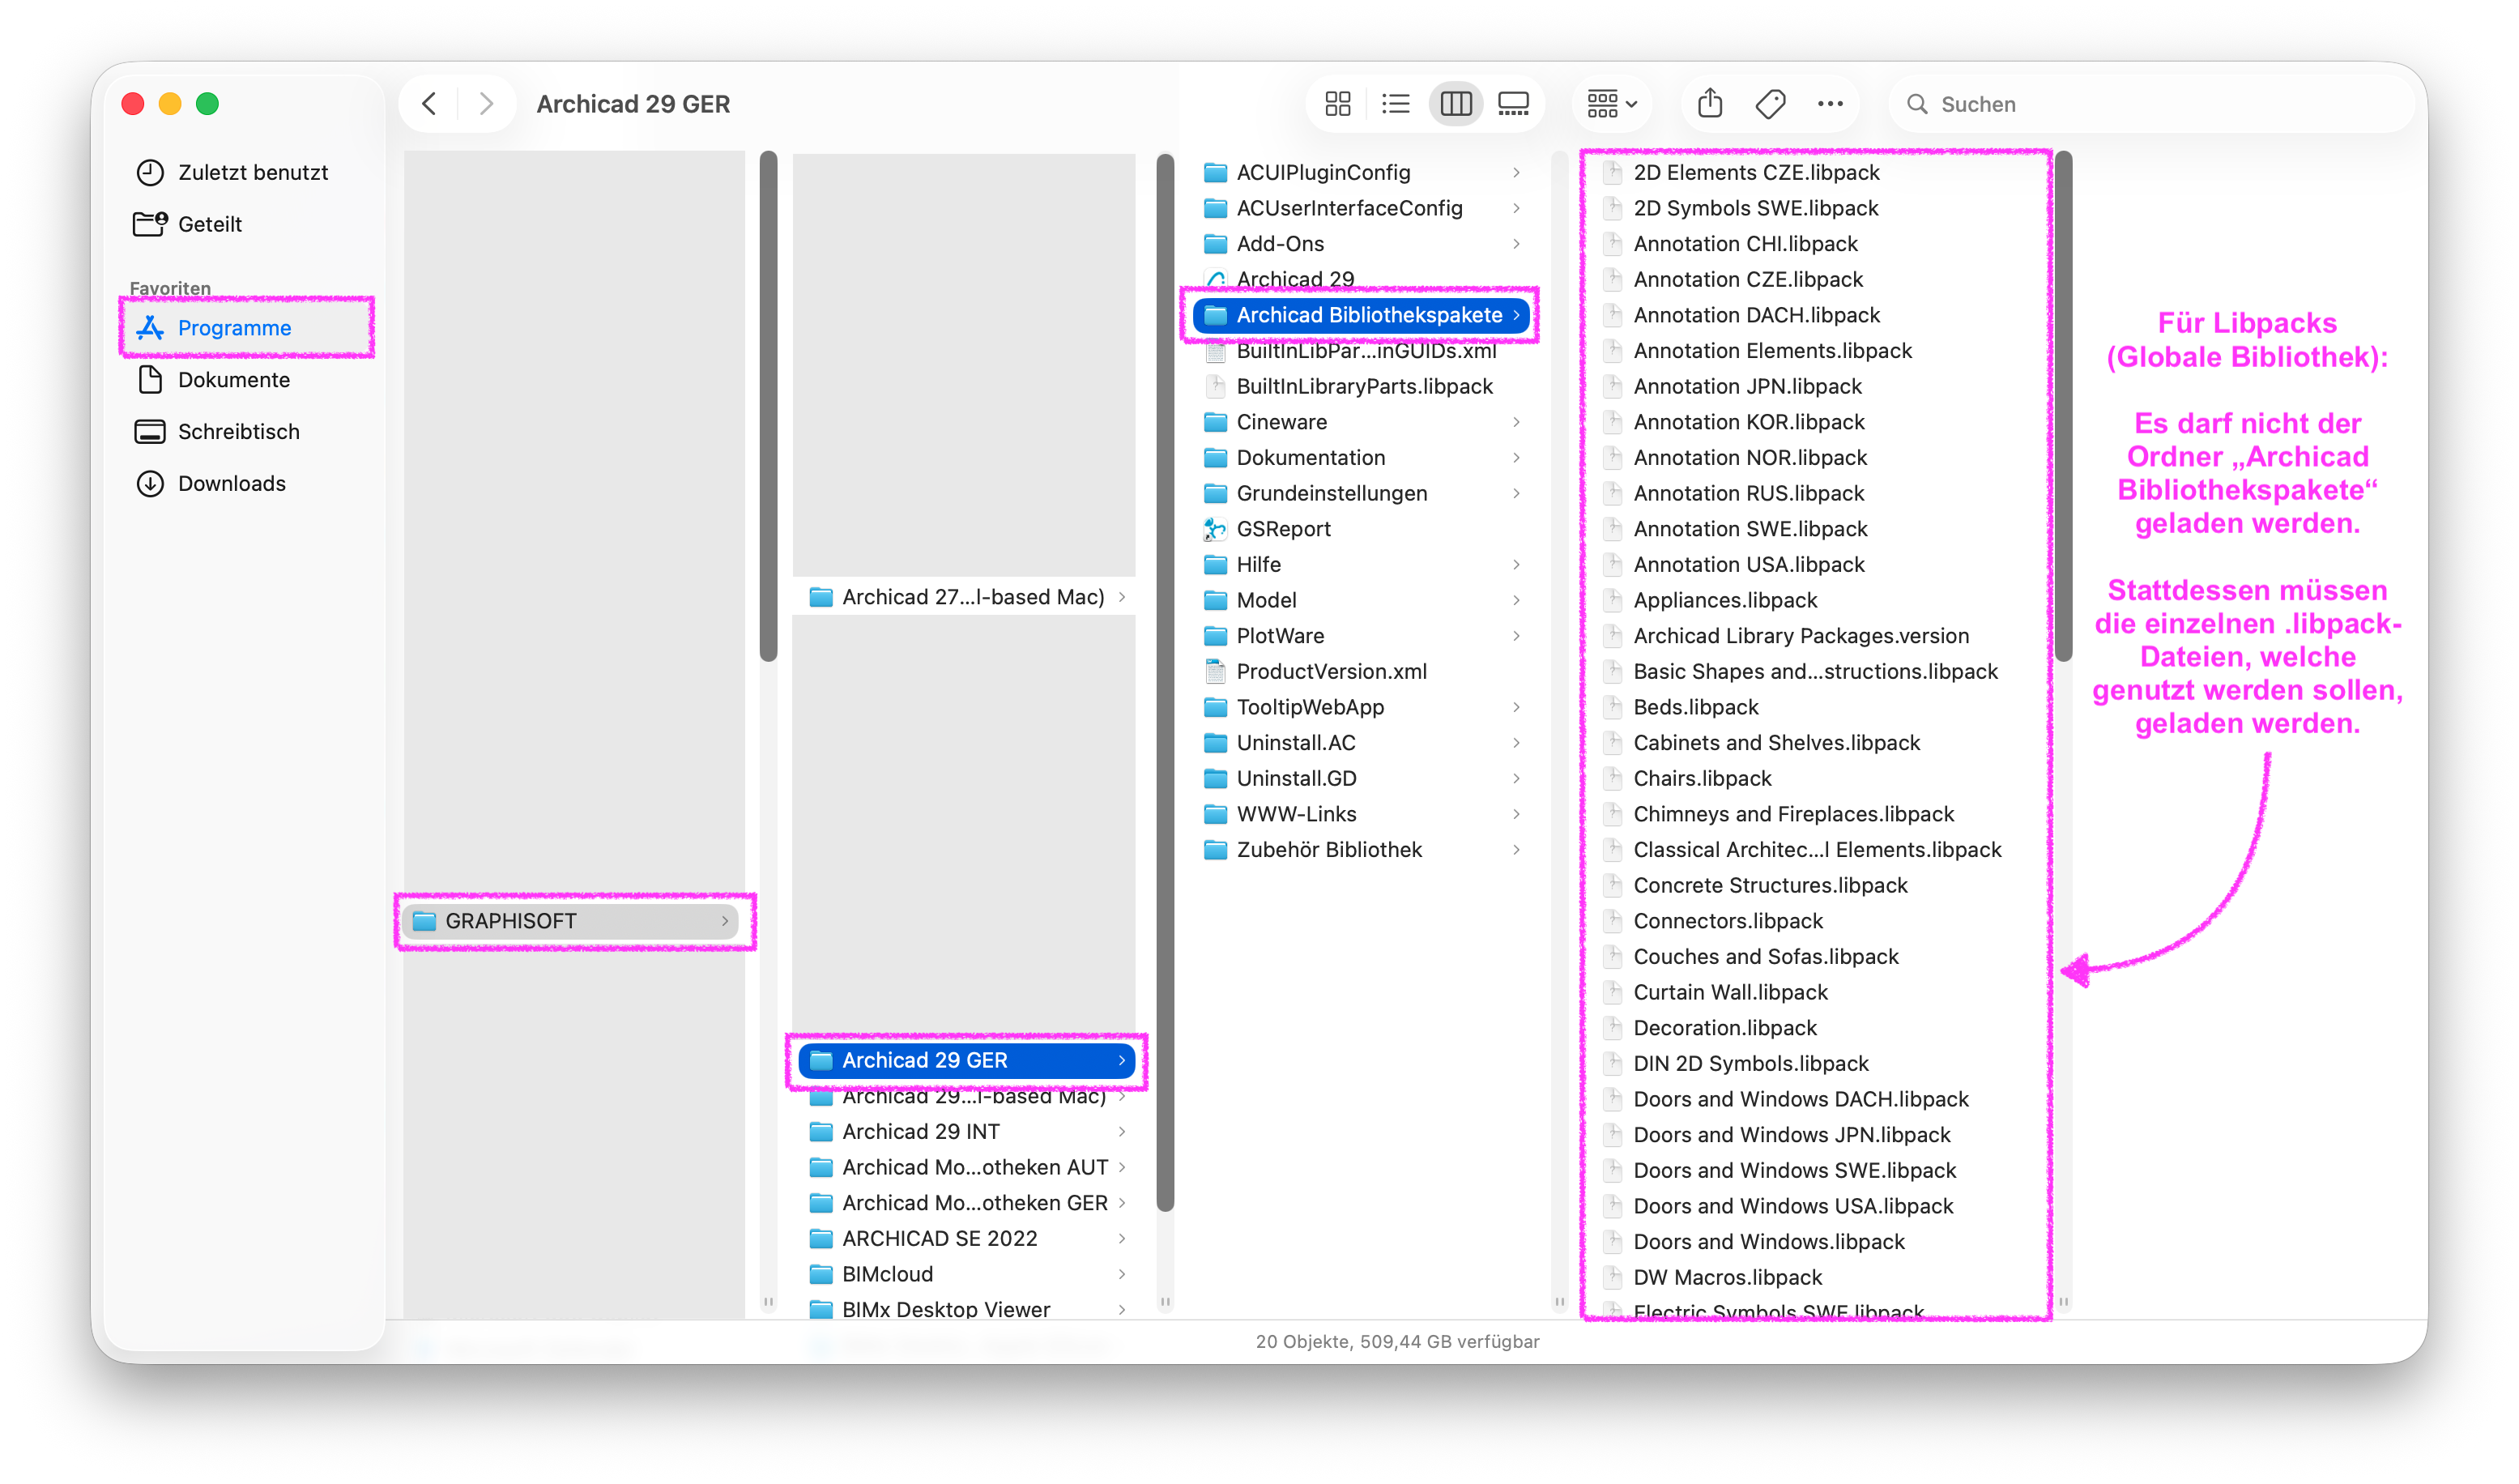Viewport: 2519px width, 1484px height.
Task: Select DIN 2D Symbols.libpack file
Action: pos(1815,1064)
